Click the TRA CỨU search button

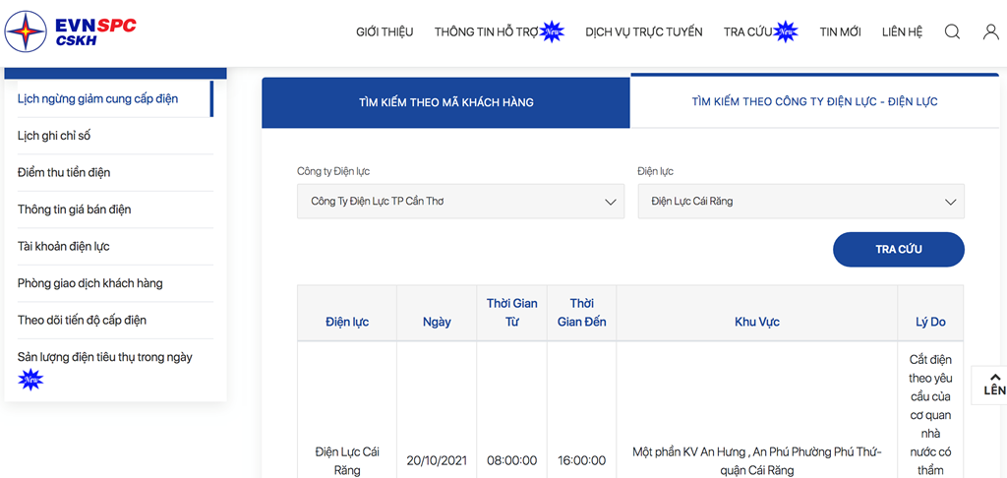tap(899, 249)
